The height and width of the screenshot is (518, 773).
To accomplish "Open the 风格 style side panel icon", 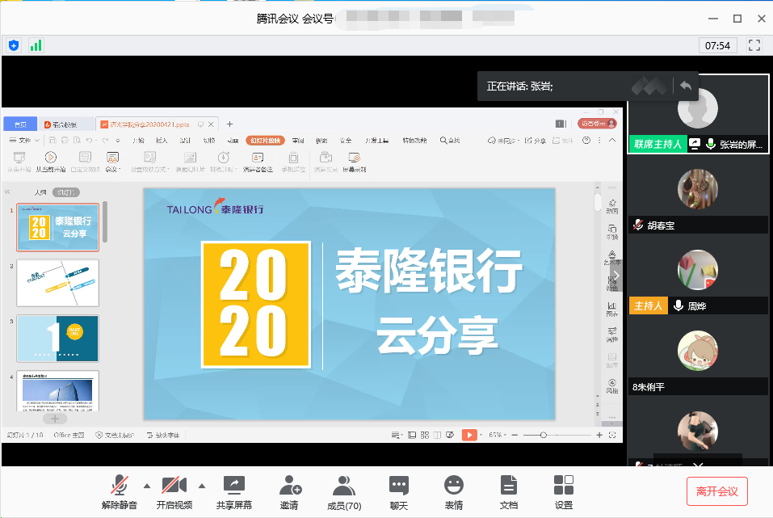I will coord(611,385).
